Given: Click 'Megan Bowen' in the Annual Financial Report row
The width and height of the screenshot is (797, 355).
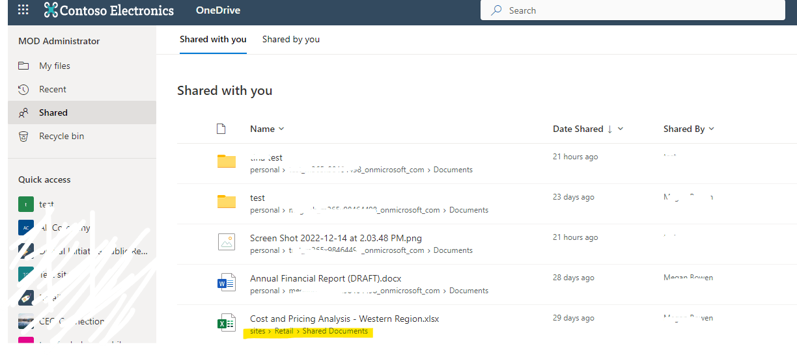Looking at the screenshot, I should point(688,278).
